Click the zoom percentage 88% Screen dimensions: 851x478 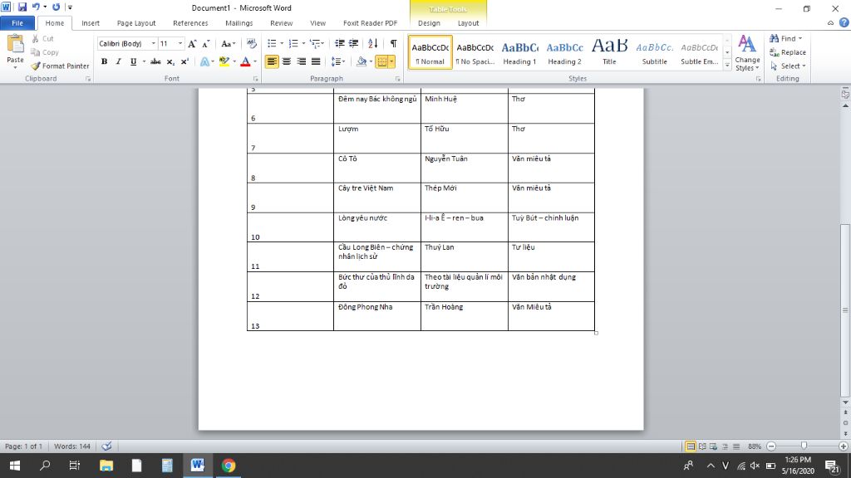(755, 446)
